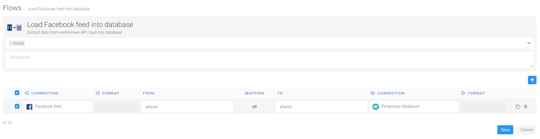This screenshot has height=139, width=540.
Task: Click the flow title Load Facebook feed into database
Action: coord(80,25)
